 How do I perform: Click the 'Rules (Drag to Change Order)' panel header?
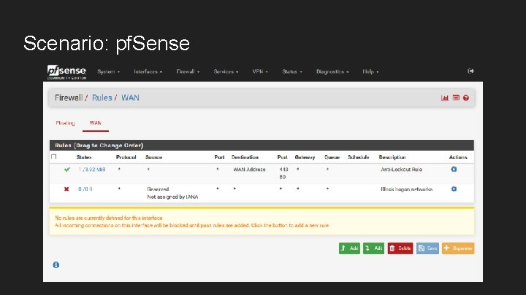pos(262,146)
